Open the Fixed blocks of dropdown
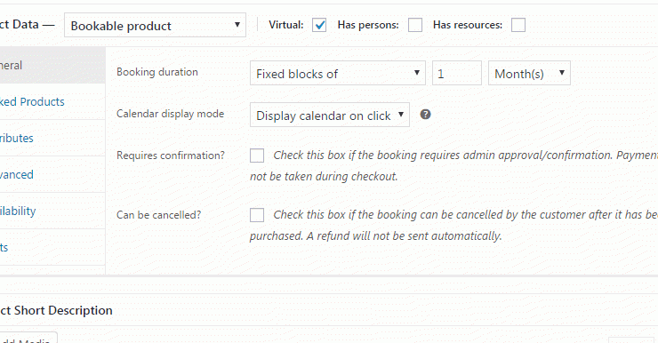 click(337, 73)
